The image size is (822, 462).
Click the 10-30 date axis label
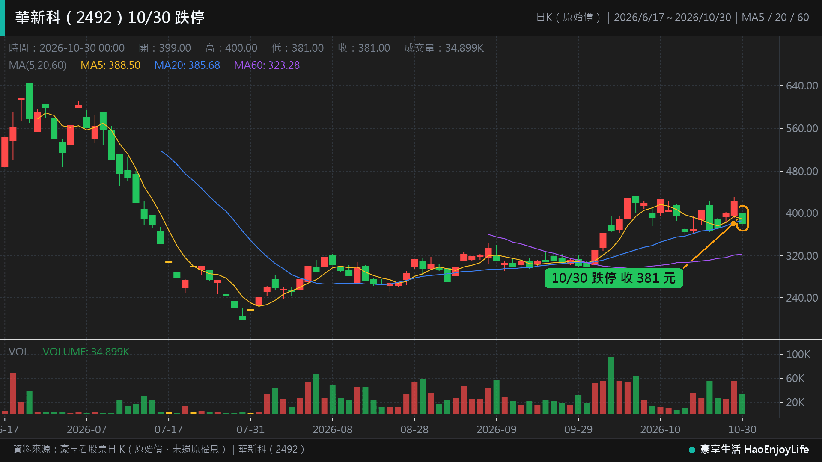[x=742, y=429]
